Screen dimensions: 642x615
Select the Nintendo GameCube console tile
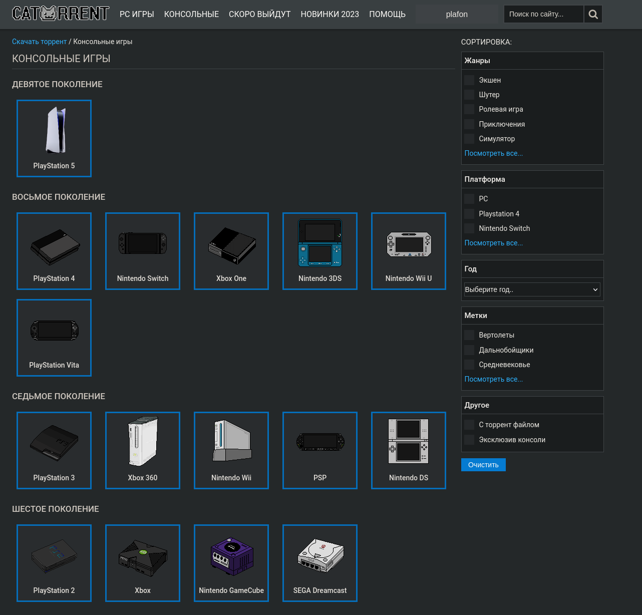click(x=231, y=563)
